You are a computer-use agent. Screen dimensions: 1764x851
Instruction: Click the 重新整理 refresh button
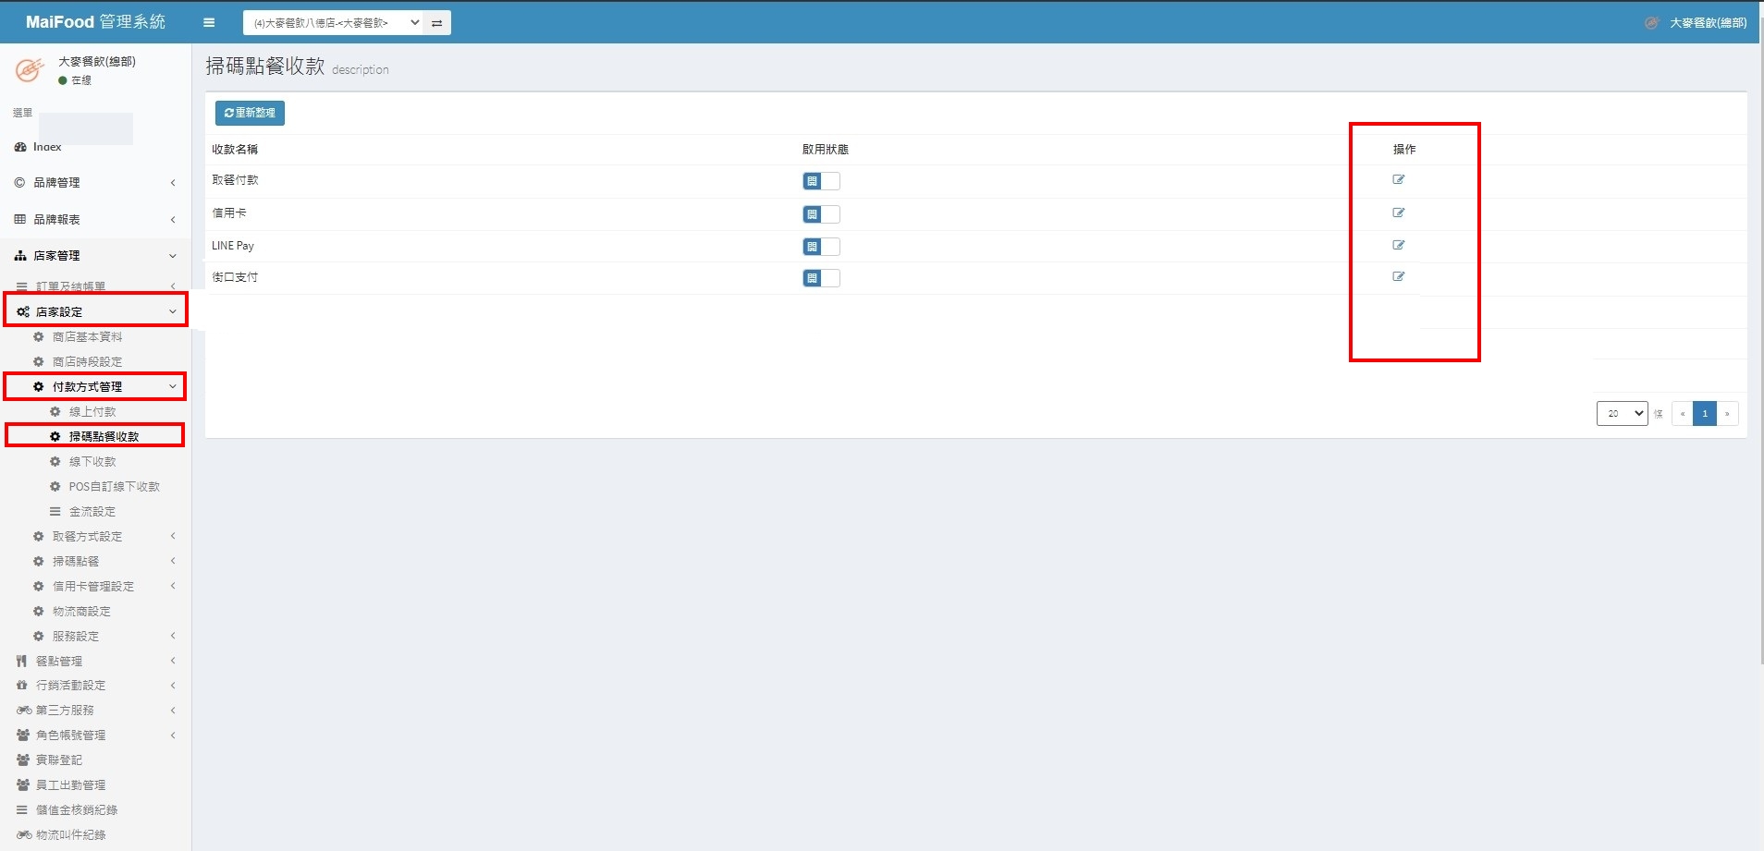pos(250,113)
